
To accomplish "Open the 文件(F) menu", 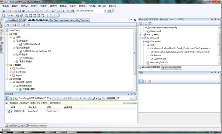I will coord(5,6).
